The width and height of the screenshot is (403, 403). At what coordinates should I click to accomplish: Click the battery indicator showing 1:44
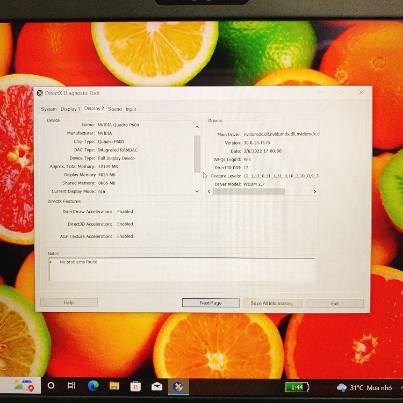[297, 387]
